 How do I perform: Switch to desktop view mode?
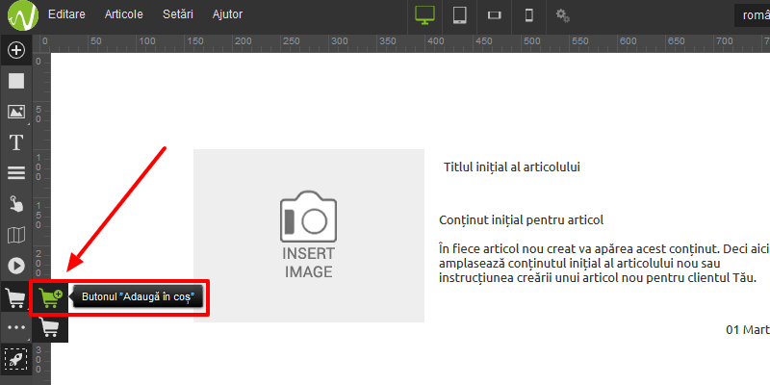click(x=425, y=15)
